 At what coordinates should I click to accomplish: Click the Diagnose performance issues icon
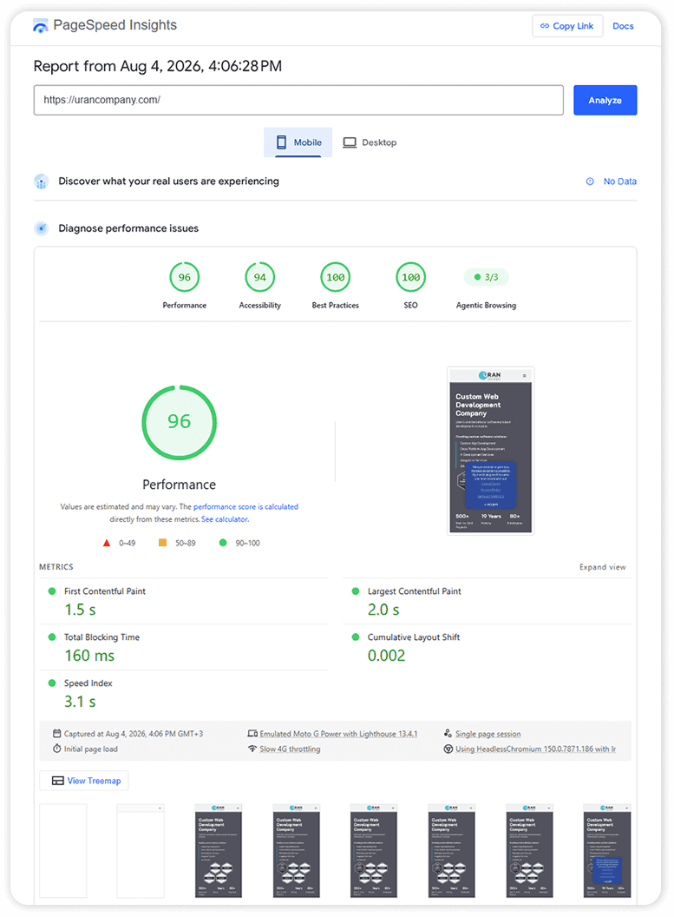coord(41,228)
